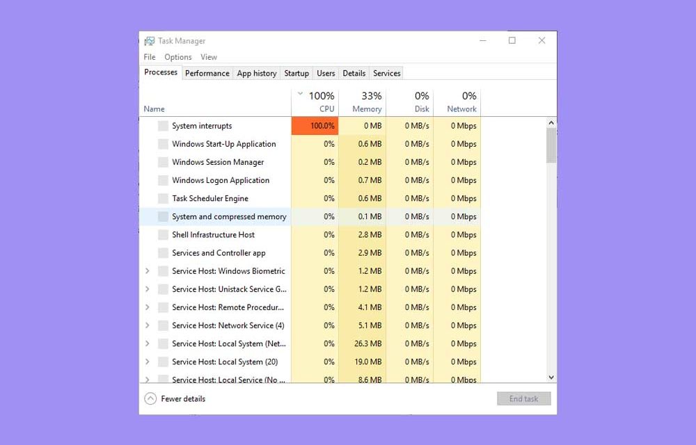Expand Service Host: Local System (20)
Viewport: 696px width, 445px height.
coord(148,362)
